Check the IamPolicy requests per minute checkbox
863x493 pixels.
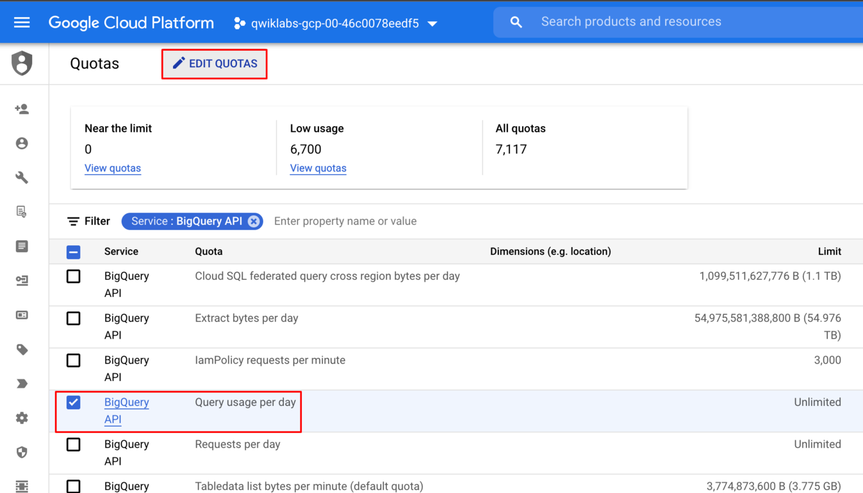(74, 360)
